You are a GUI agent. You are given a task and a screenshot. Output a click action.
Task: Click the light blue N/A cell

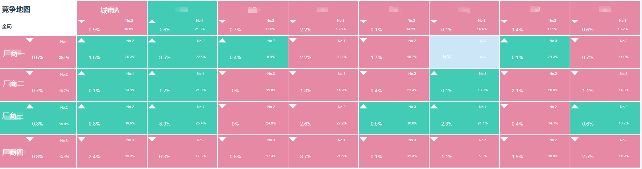click(464, 52)
